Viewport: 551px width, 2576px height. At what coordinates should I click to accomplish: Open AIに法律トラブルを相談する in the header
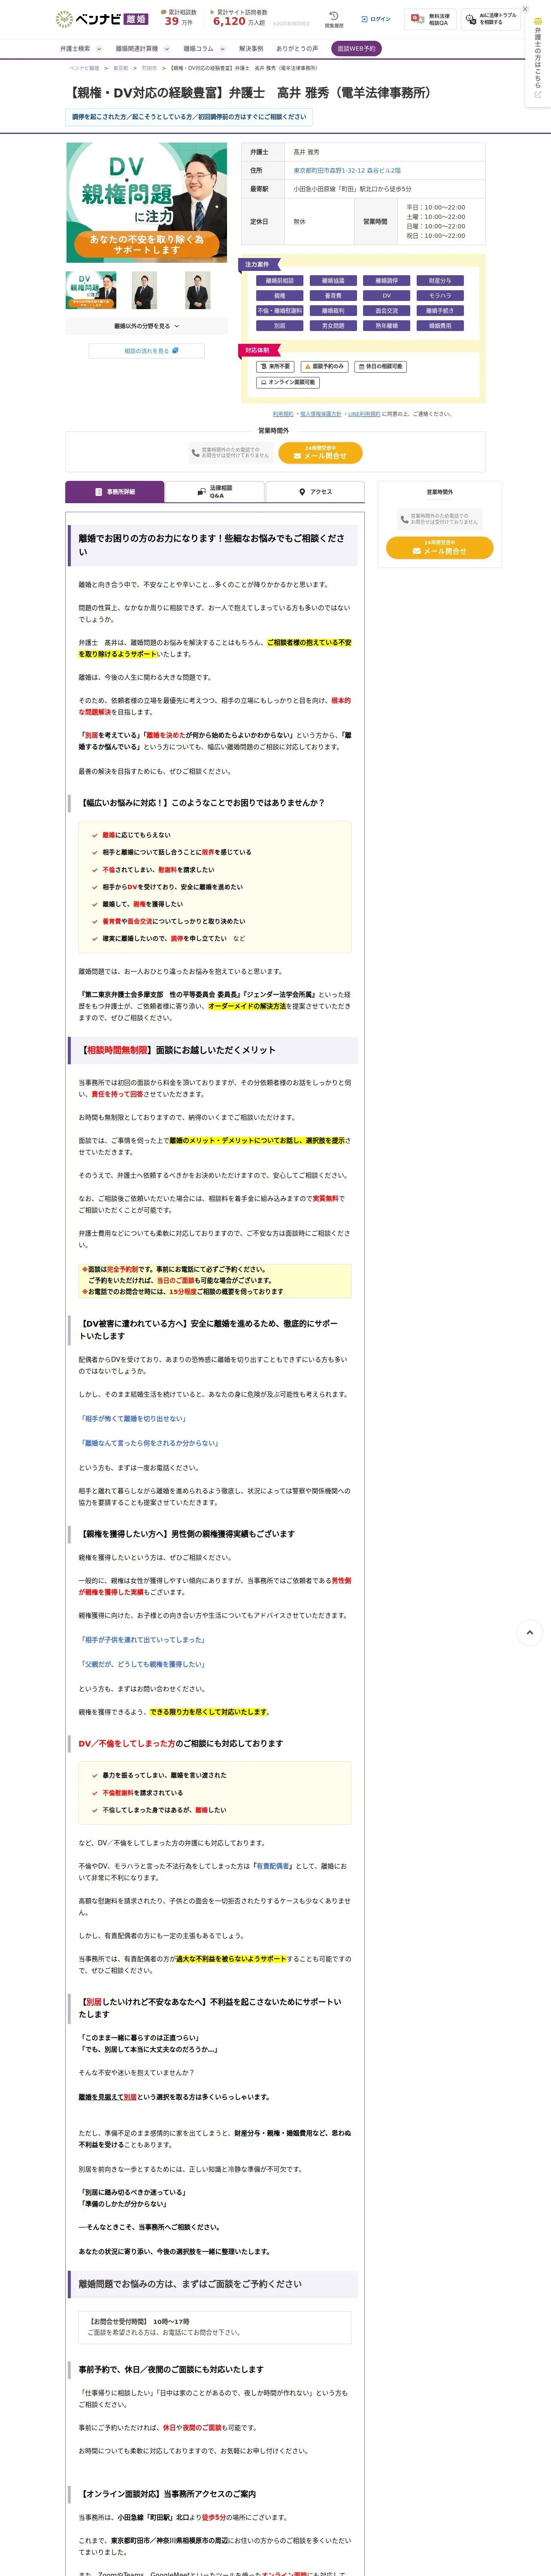point(491,19)
